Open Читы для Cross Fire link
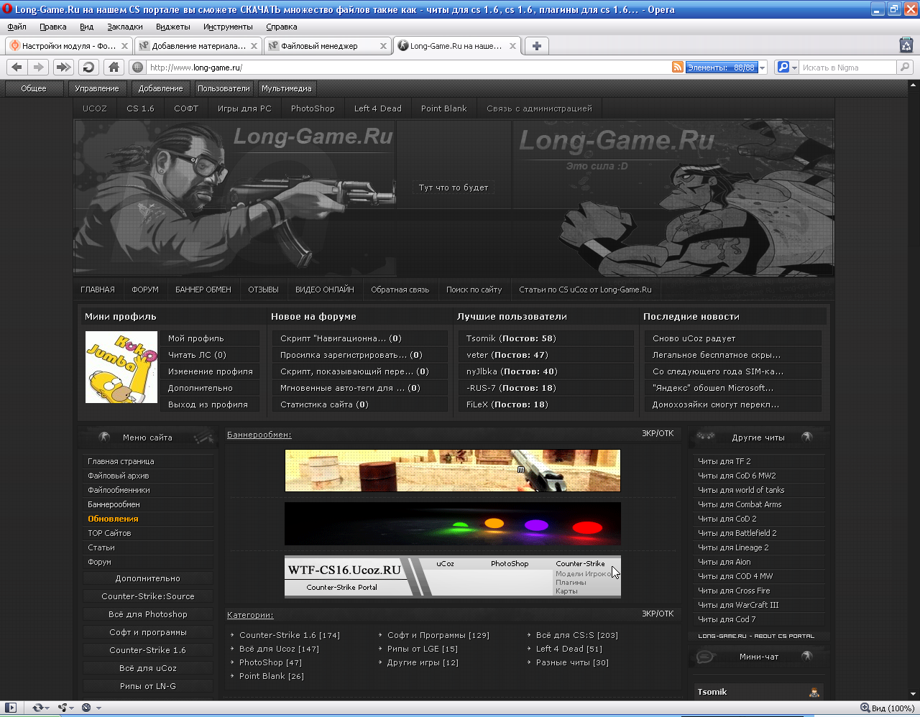The image size is (920, 717). coord(734,591)
